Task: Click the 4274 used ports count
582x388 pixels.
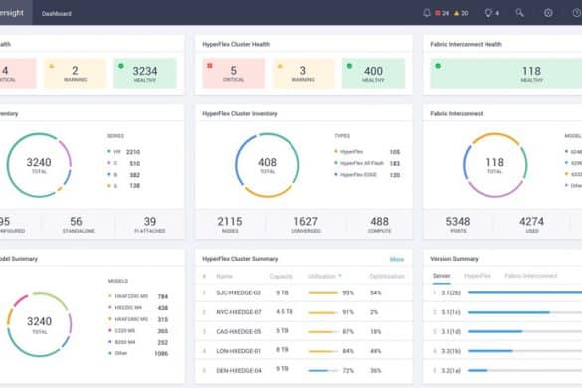Action: pyautogui.click(x=531, y=222)
